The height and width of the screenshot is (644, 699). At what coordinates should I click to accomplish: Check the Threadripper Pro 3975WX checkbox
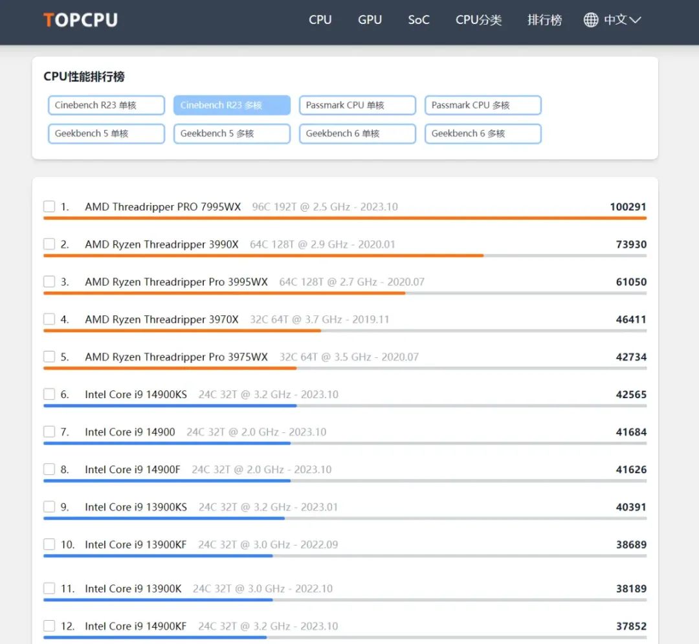coord(49,357)
